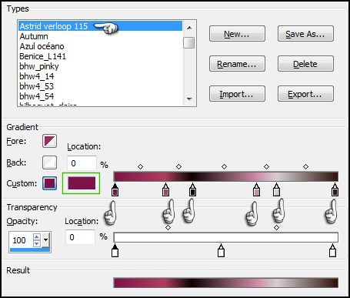Screen dimensions: 350x298
Task: Click the Import... button
Action: coord(237,94)
